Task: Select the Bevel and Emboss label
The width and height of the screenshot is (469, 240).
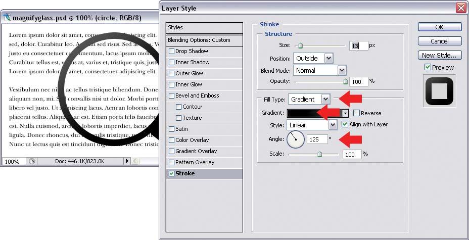Action: click(x=197, y=95)
